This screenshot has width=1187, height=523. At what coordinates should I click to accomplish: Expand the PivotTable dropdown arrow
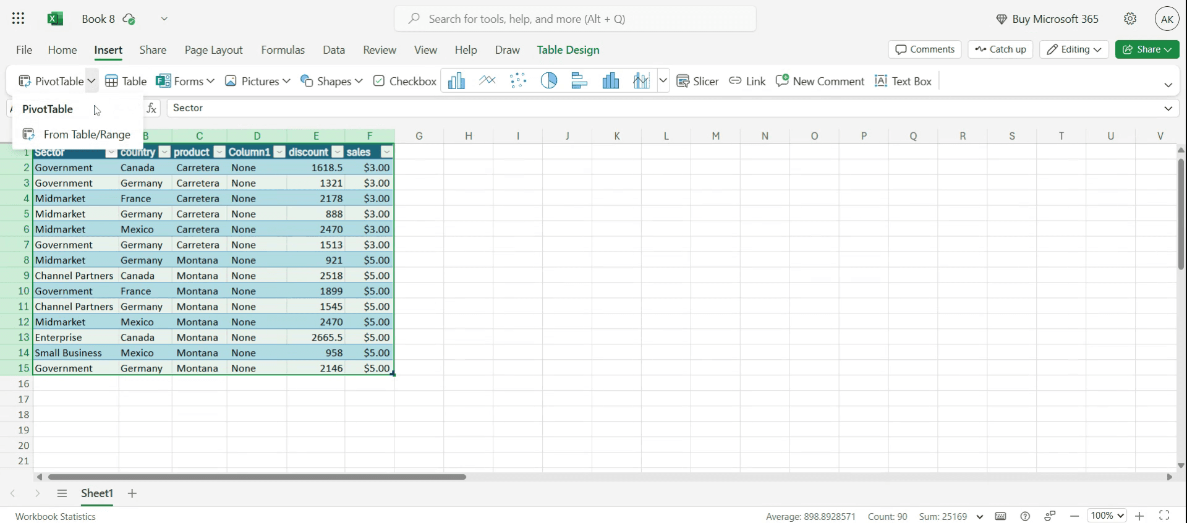(91, 81)
